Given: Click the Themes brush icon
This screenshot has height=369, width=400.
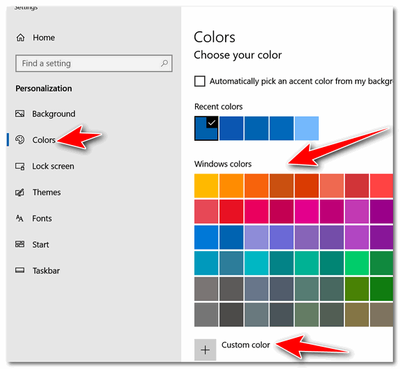Looking at the screenshot, I should 20,192.
